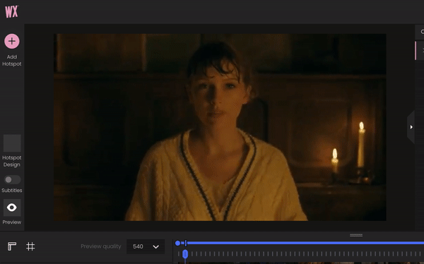Open the Hotspot Design swatch
This screenshot has width=424, height=264.
[12, 143]
